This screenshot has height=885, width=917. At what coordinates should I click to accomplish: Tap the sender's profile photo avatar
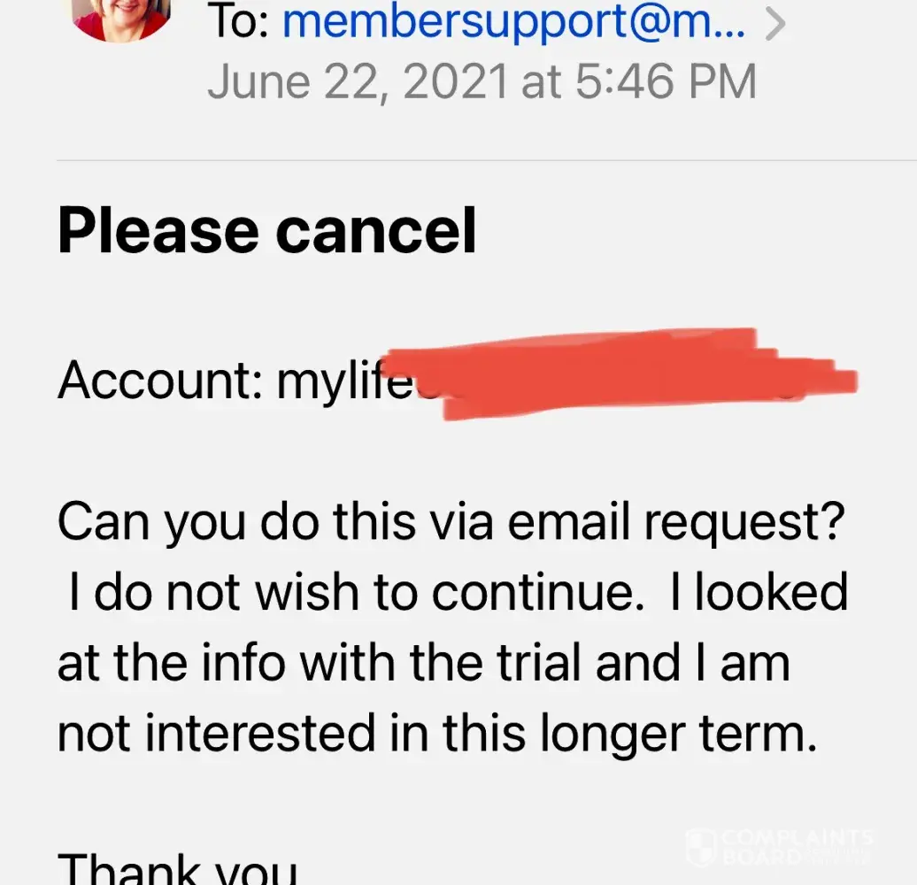click(x=123, y=16)
